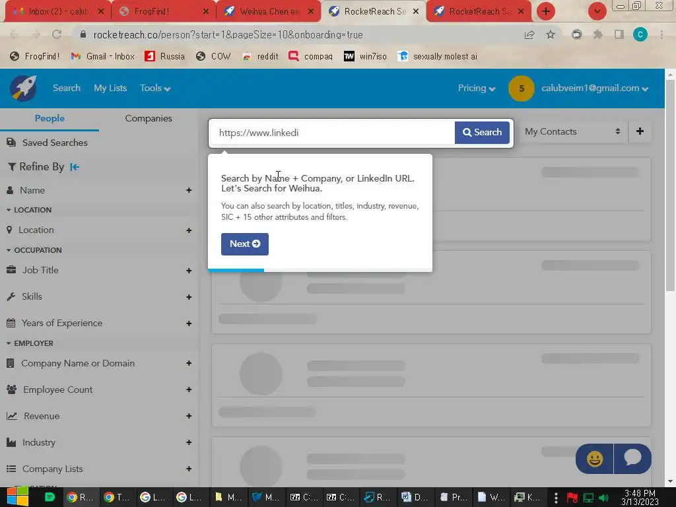Expand the Industry filter plus
This screenshot has height=507, width=676.
189,442
